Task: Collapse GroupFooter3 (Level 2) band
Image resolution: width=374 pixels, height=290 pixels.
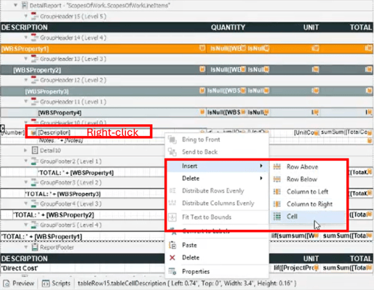Action: (x=25, y=182)
